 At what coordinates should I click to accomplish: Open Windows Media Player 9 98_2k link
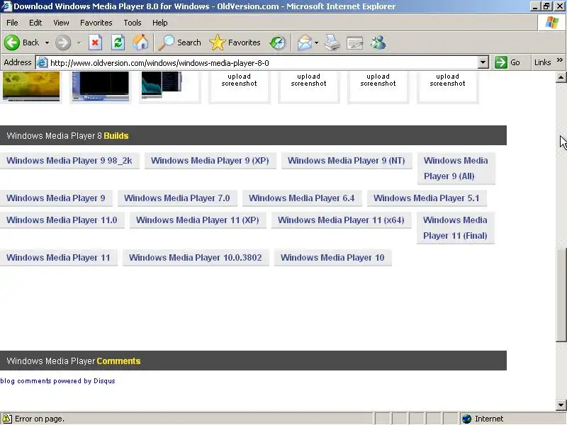(69, 161)
